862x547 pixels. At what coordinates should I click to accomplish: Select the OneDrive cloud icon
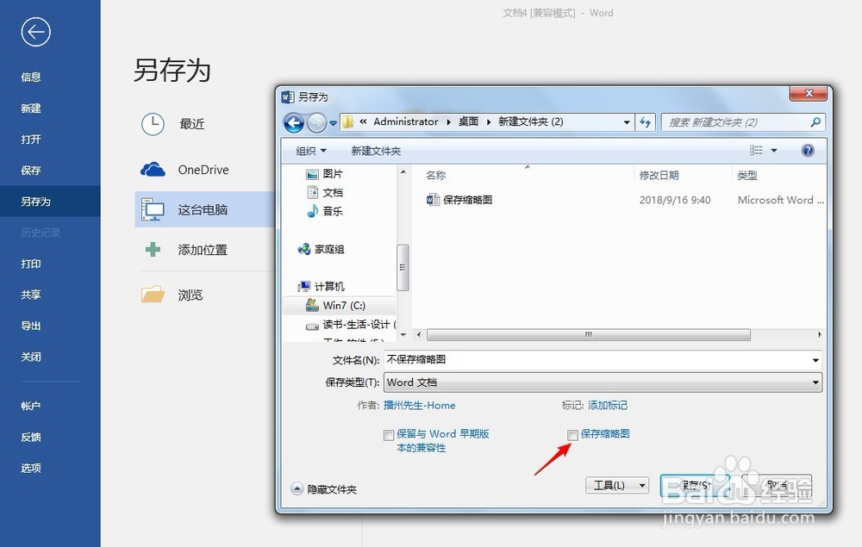click(x=152, y=170)
